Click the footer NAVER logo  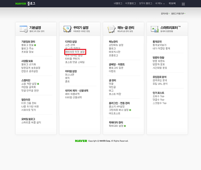click(x=81, y=141)
